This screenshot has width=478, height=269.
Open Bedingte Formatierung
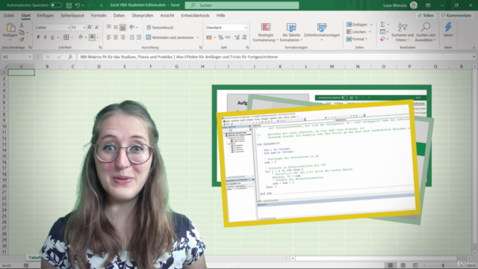click(x=265, y=32)
